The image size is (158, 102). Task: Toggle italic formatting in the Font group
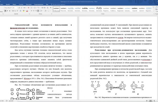7,11
